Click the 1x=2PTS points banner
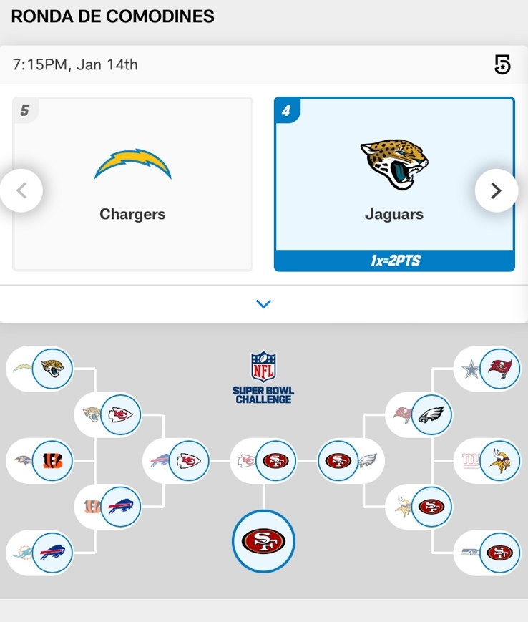528x622 pixels. [x=394, y=261]
